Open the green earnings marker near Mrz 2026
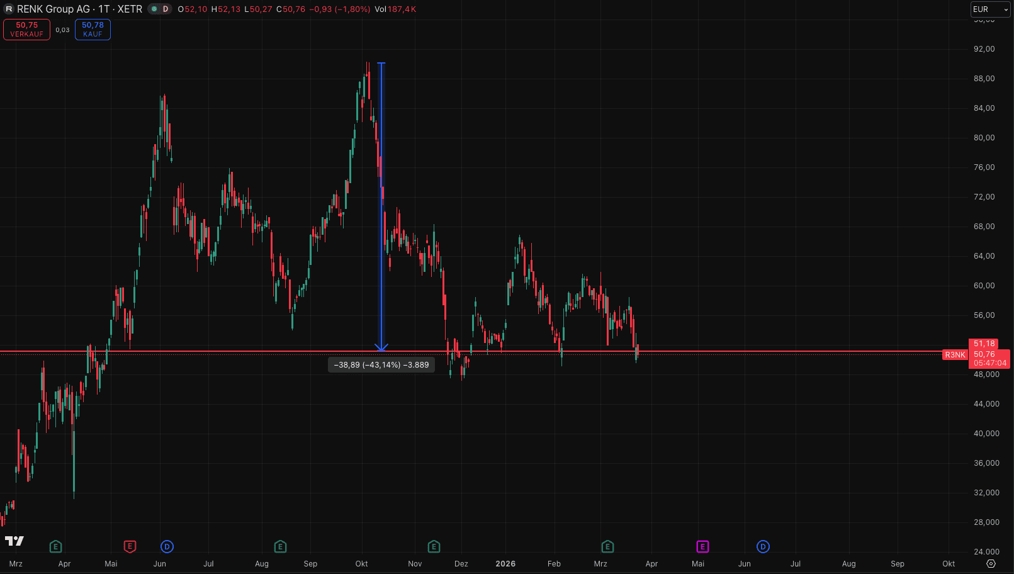 (x=607, y=546)
